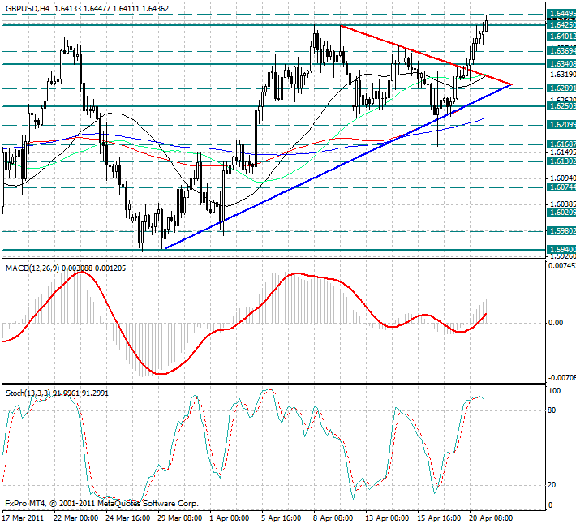Click the 1.59400 price level tag
The image size is (576, 524).
(561, 250)
